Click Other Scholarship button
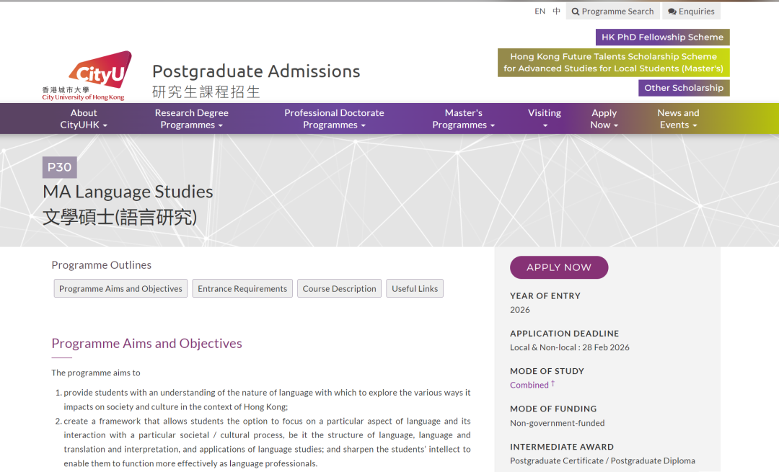Screen dimensions: 779x472 tap(684, 88)
